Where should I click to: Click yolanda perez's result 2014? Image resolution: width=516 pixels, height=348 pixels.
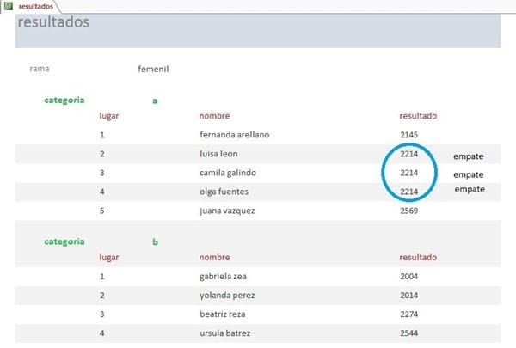coord(409,296)
